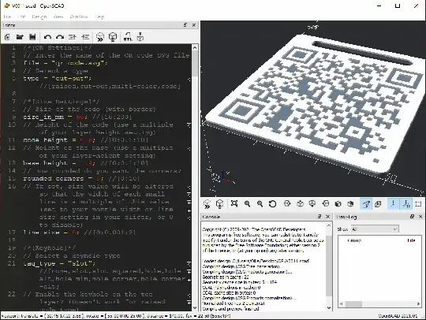Undo the last edit

[x=47, y=37]
